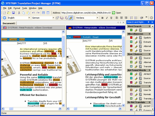Open the Verdana font dropdown
Screen dimensions: 155x116
pos(97,18)
